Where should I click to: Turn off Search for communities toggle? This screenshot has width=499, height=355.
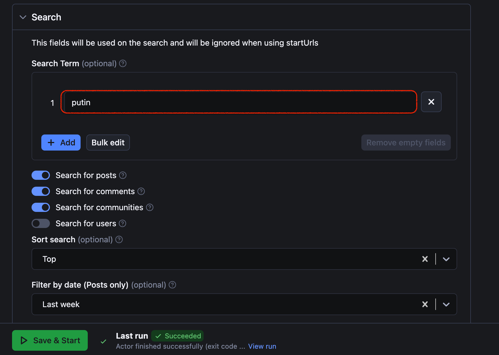click(x=41, y=207)
